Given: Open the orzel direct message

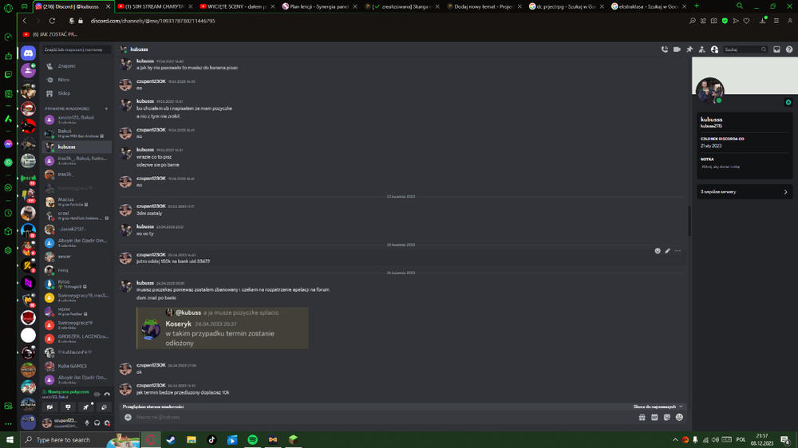Looking at the screenshot, I should [77, 215].
